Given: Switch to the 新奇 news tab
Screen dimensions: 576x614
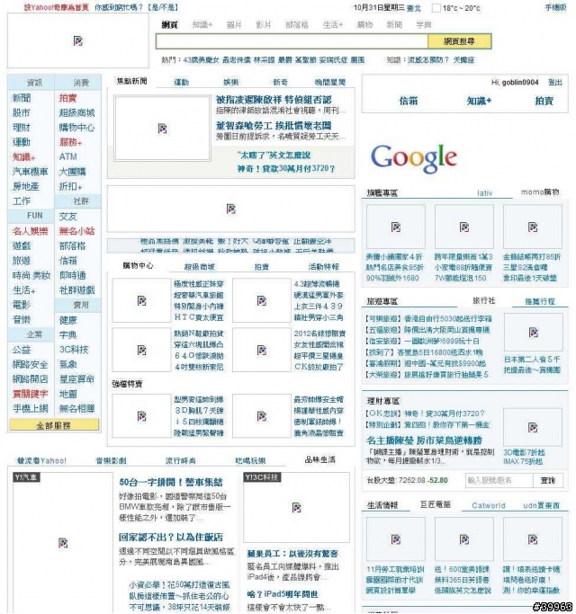Looking at the screenshot, I should pyautogui.click(x=281, y=82).
